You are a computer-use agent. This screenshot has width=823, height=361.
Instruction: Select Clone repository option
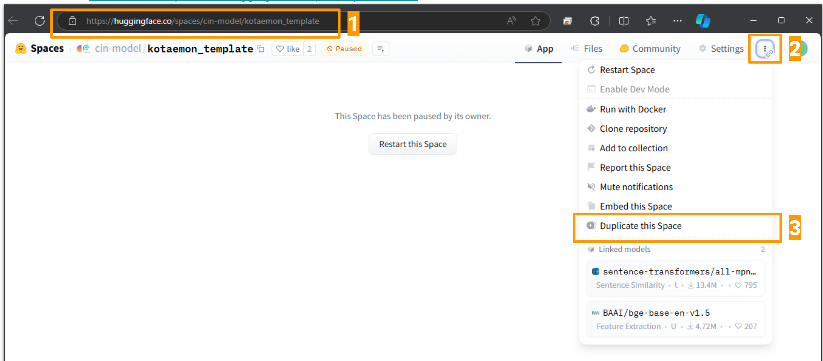tap(633, 129)
